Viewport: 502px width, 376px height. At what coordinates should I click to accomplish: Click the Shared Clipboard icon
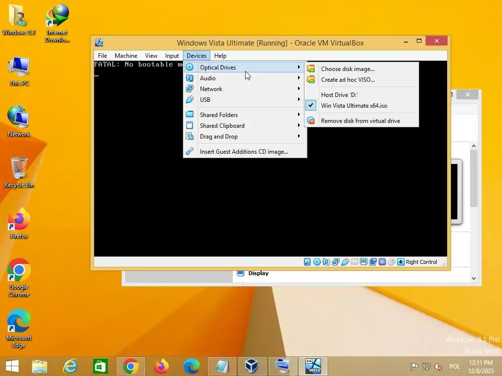pyautogui.click(x=190, y=125)
